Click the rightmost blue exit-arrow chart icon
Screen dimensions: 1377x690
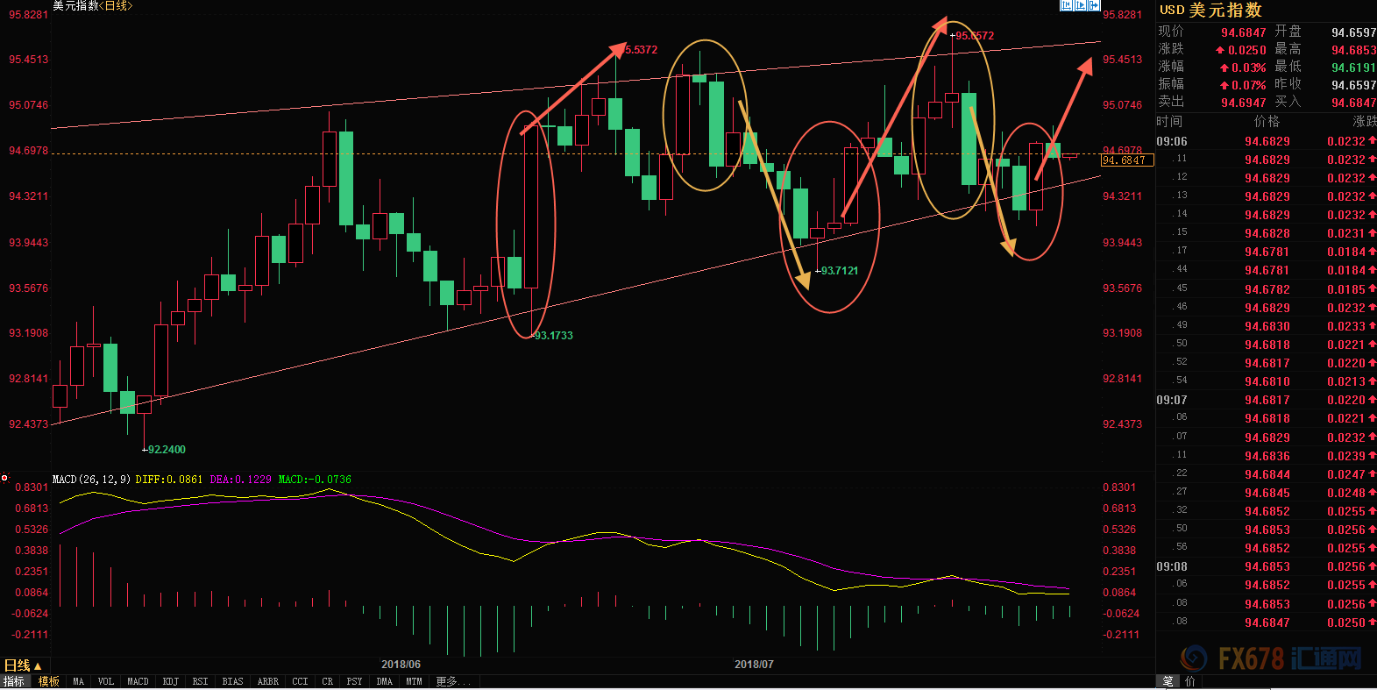[x=1094, y=5]
